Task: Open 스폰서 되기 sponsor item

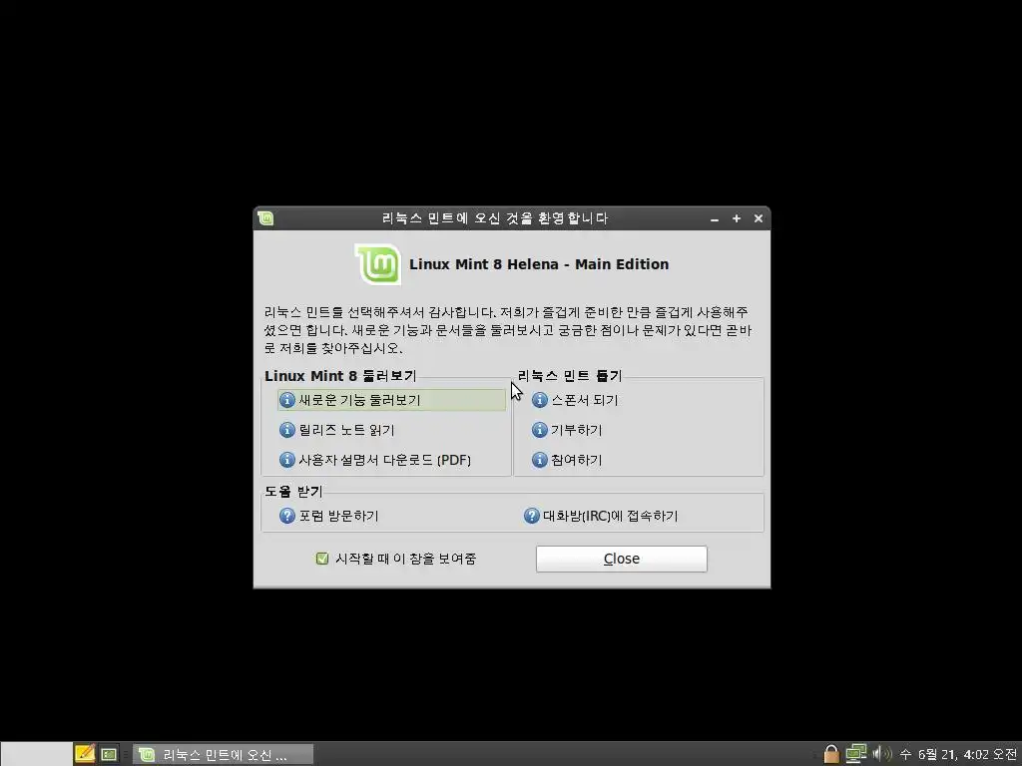Action: (574, 400)
